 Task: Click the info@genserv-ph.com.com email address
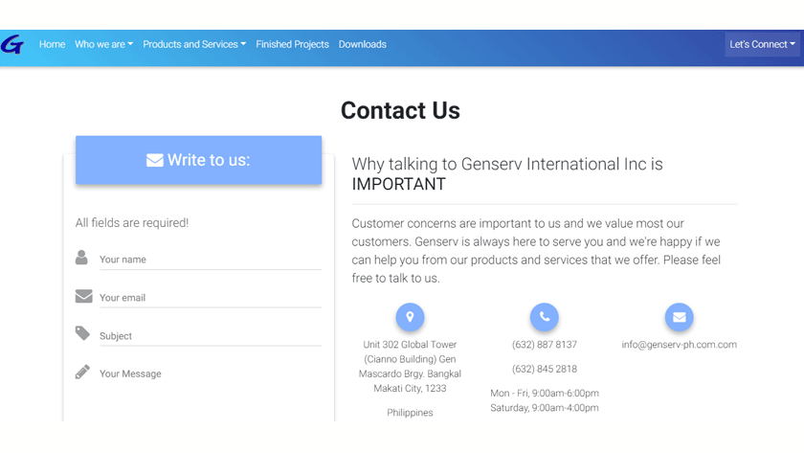point(679,345)
